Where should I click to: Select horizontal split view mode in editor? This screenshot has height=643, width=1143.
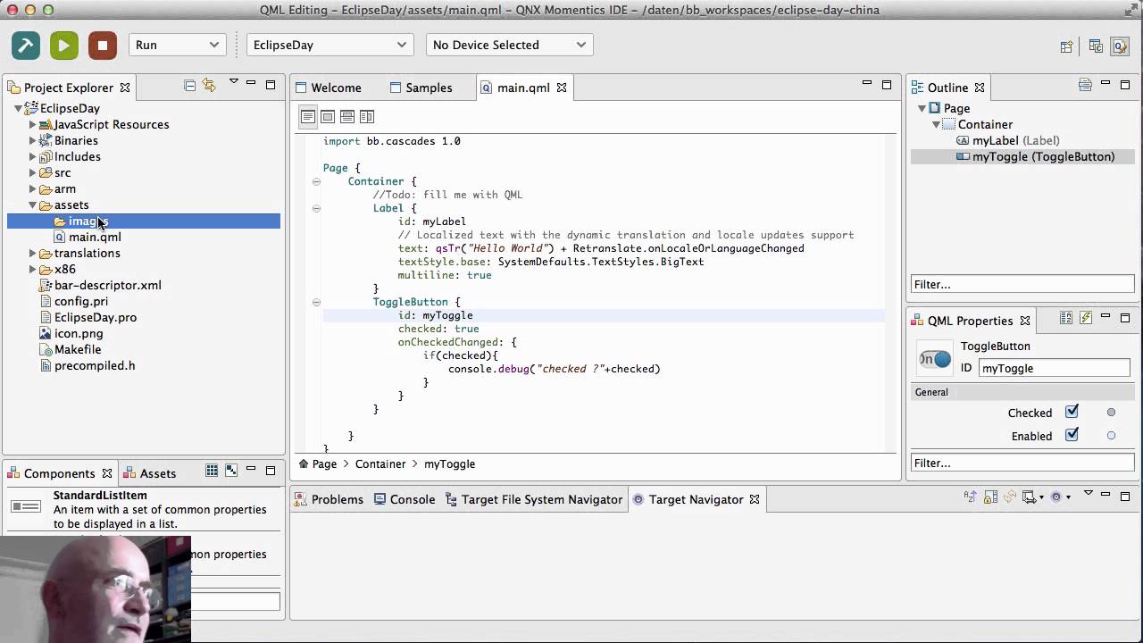tap(347, 116)
